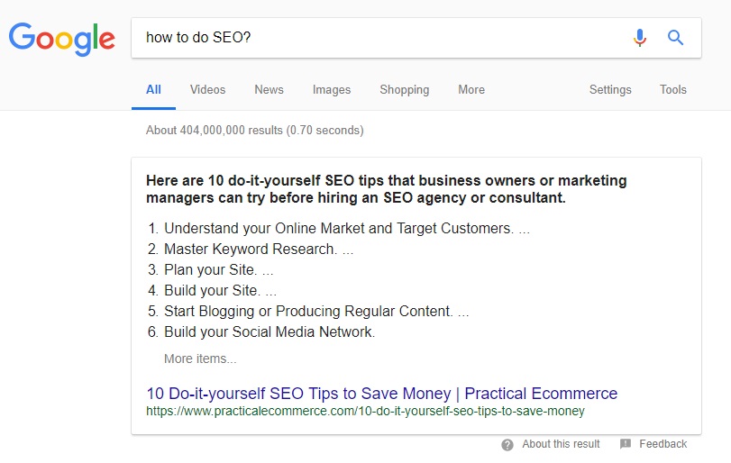Screen dimensions: 731x463
Task: Select the All results tab
Action: [x=153, y=89]
